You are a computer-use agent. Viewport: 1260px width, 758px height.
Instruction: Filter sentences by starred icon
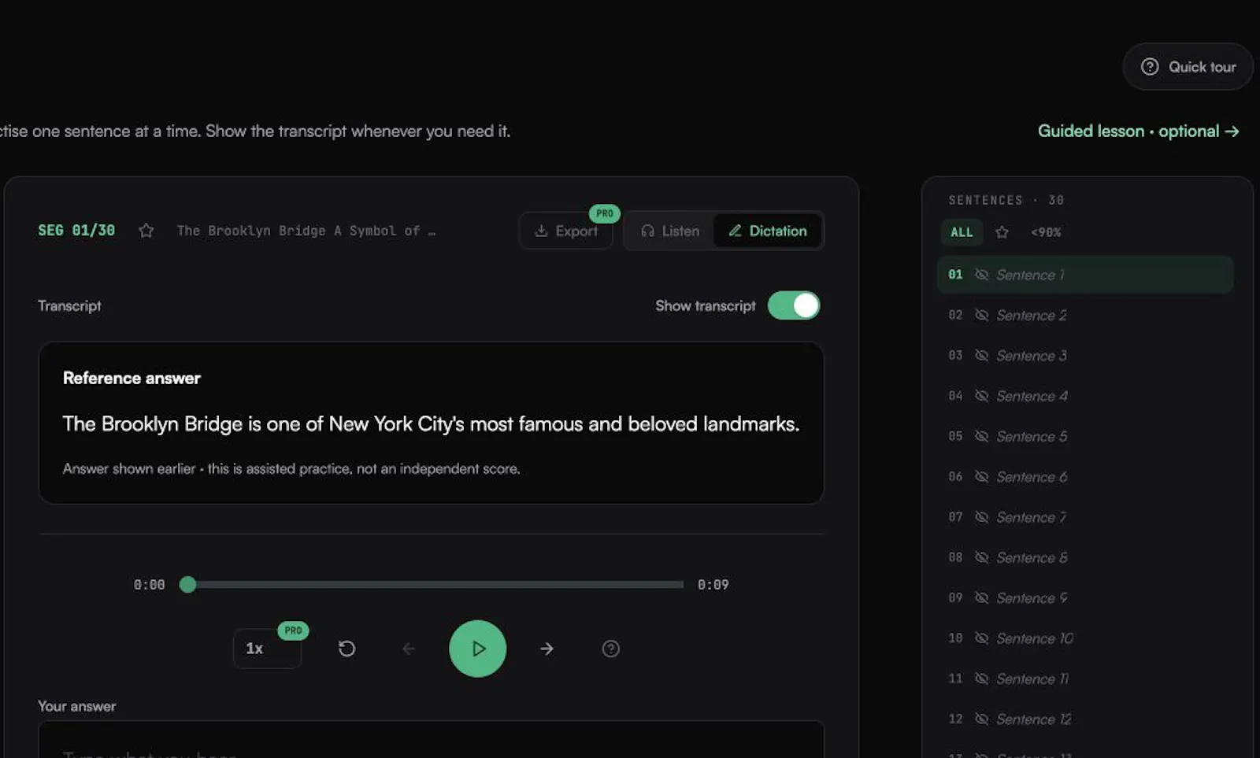(x=1002, y=232)
